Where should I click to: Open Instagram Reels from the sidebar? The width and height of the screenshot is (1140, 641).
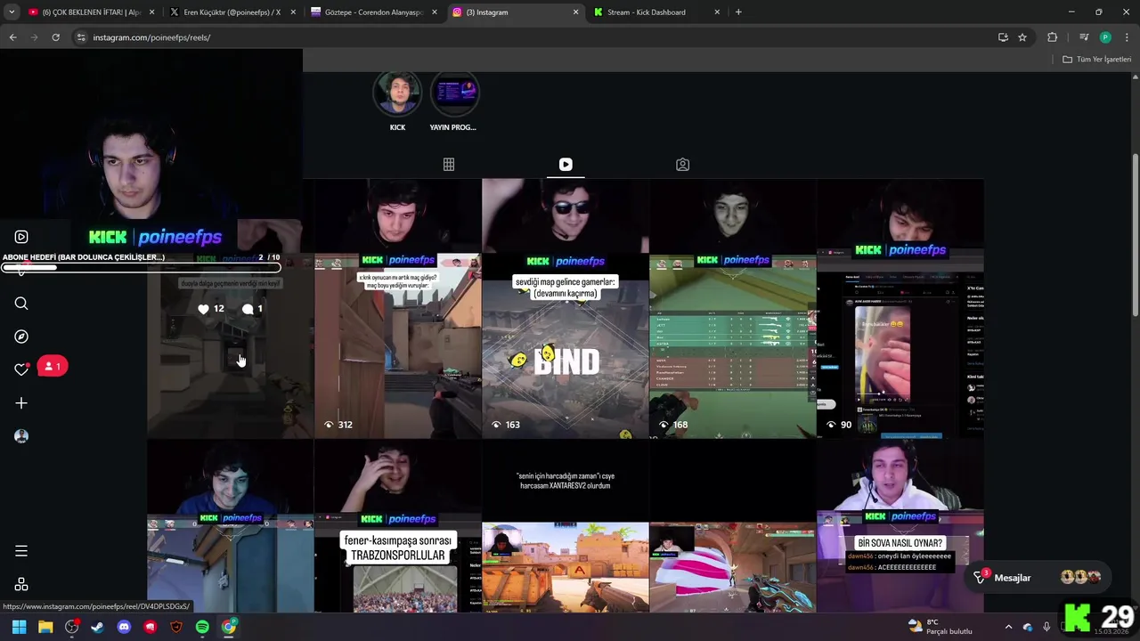click(21, 237)
